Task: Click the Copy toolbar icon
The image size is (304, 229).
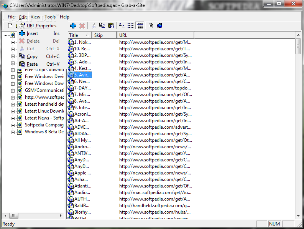Action: pyautogui.click(x=102, y=25)
